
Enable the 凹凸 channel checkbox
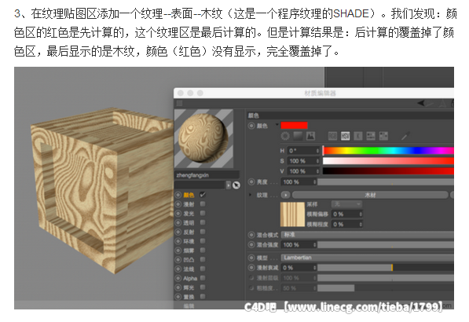pos(203,259)
